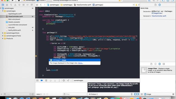Viewport: 176px width, 99px height.
Task: Click the More... link in autocomplete
Action: point(81,63)
